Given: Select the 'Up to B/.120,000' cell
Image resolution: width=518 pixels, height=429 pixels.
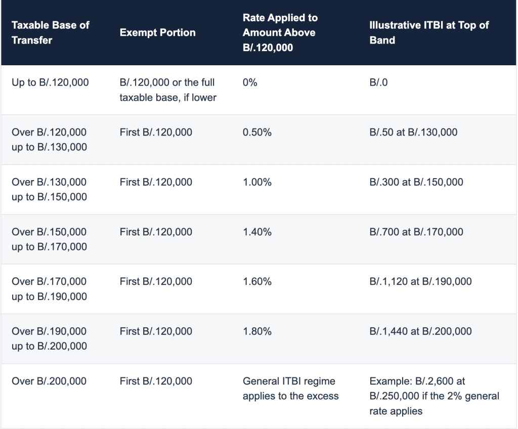Looking at the screenshot, I should [x=50, y=82].
